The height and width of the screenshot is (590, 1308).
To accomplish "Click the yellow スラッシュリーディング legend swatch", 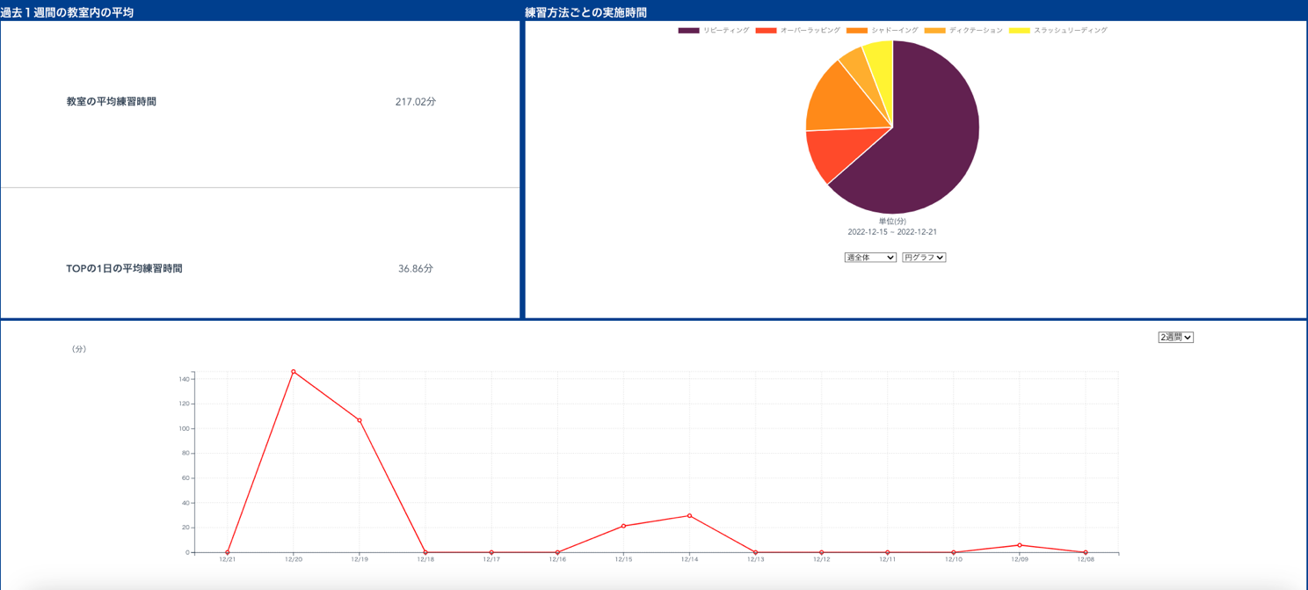I will (x=1019, y=31).
